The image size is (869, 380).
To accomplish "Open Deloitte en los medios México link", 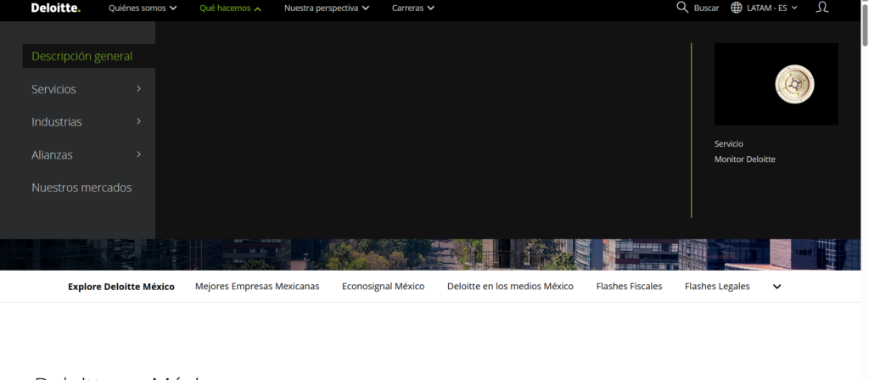I will [510, 287].
